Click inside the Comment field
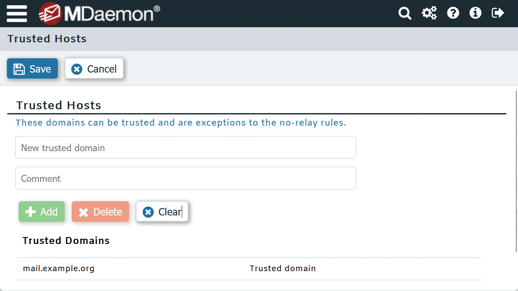 coord(186,178)
